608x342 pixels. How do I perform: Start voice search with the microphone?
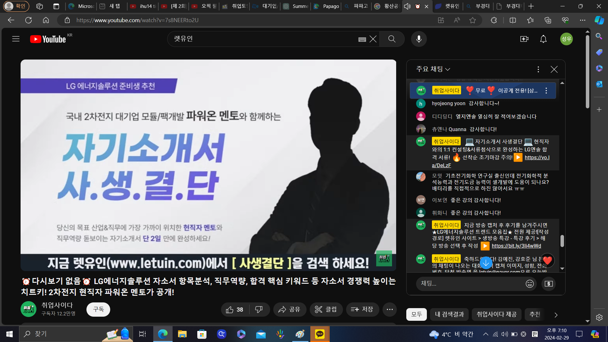[x=419, y=39]
